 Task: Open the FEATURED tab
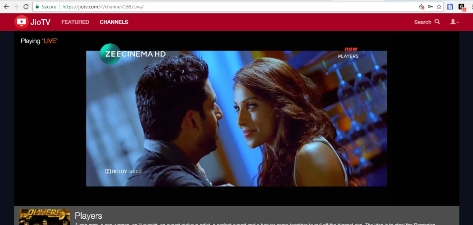(x=75, y=22)
